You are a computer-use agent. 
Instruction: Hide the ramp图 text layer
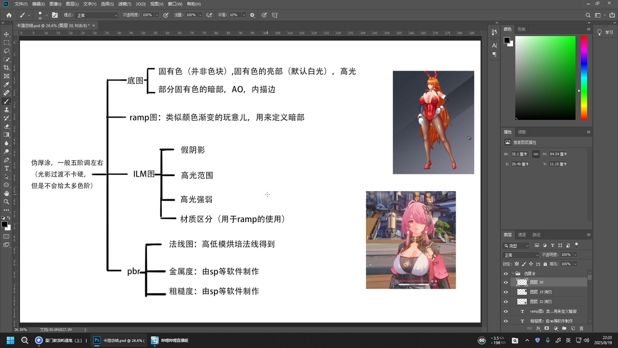506,311
